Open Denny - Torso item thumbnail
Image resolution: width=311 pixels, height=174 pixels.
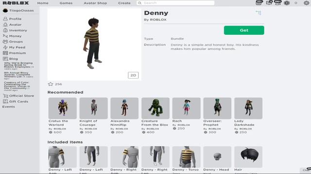point(187,157)
